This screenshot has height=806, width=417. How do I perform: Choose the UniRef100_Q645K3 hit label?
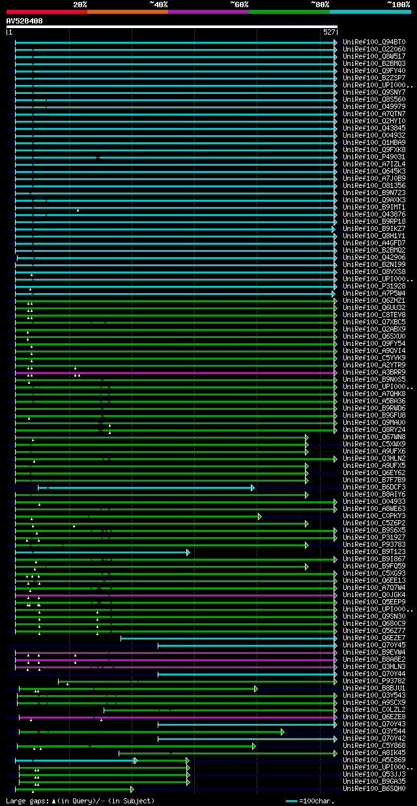[x=375, y=171]
